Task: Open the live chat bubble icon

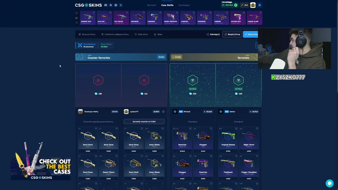Action: (x=329, y=183)
